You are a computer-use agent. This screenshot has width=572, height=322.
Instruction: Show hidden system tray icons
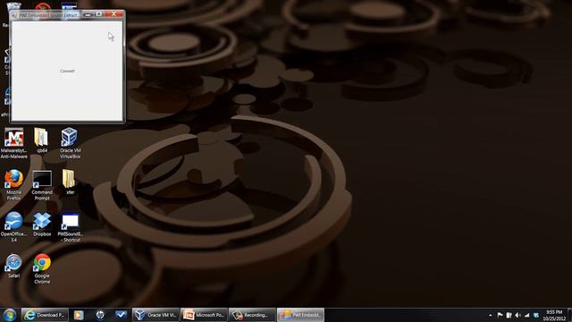(491, 315)
